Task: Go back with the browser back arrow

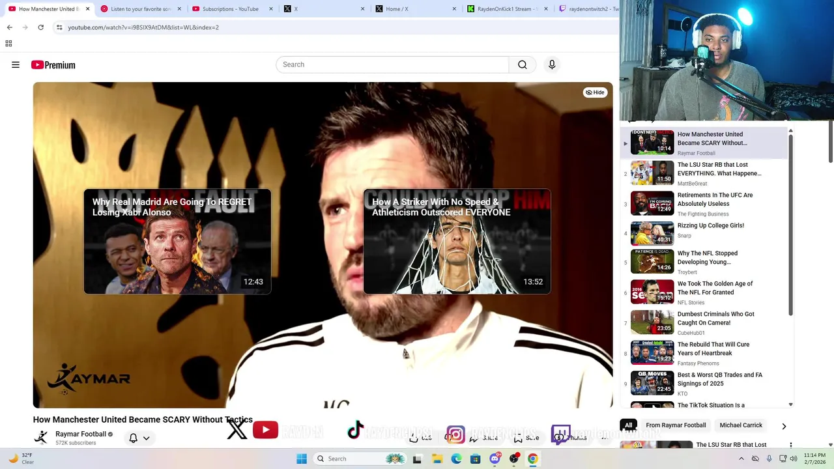Action: click(x=9, y=27)
